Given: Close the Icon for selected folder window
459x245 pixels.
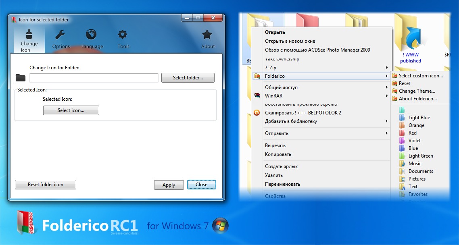Looking at the screenshot, I should 213,18.
